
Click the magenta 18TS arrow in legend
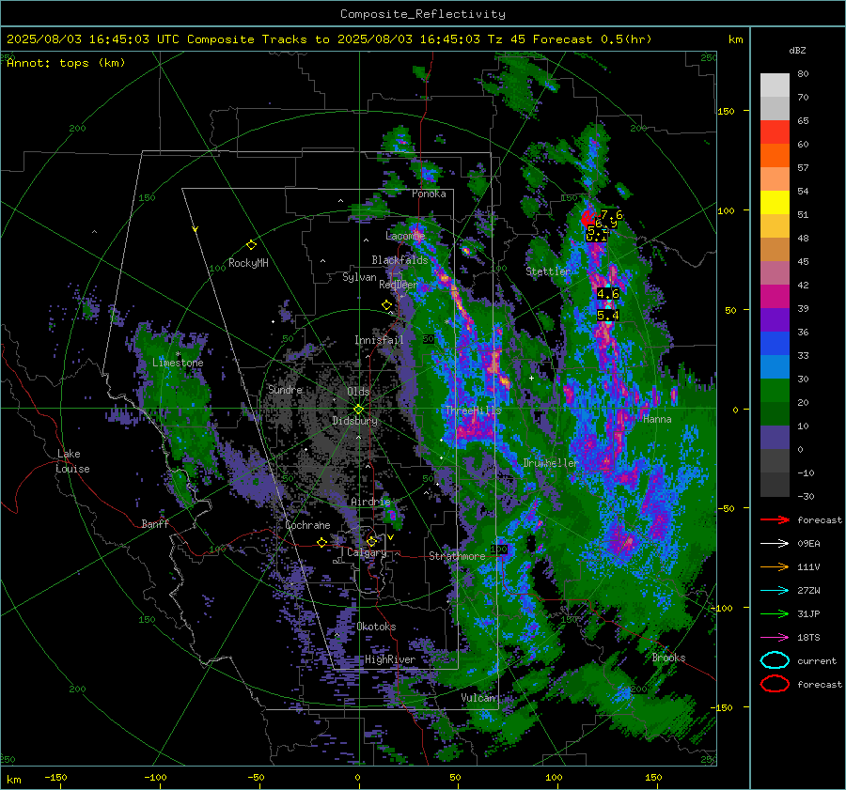pyautogui.click(x=775, y=638)
